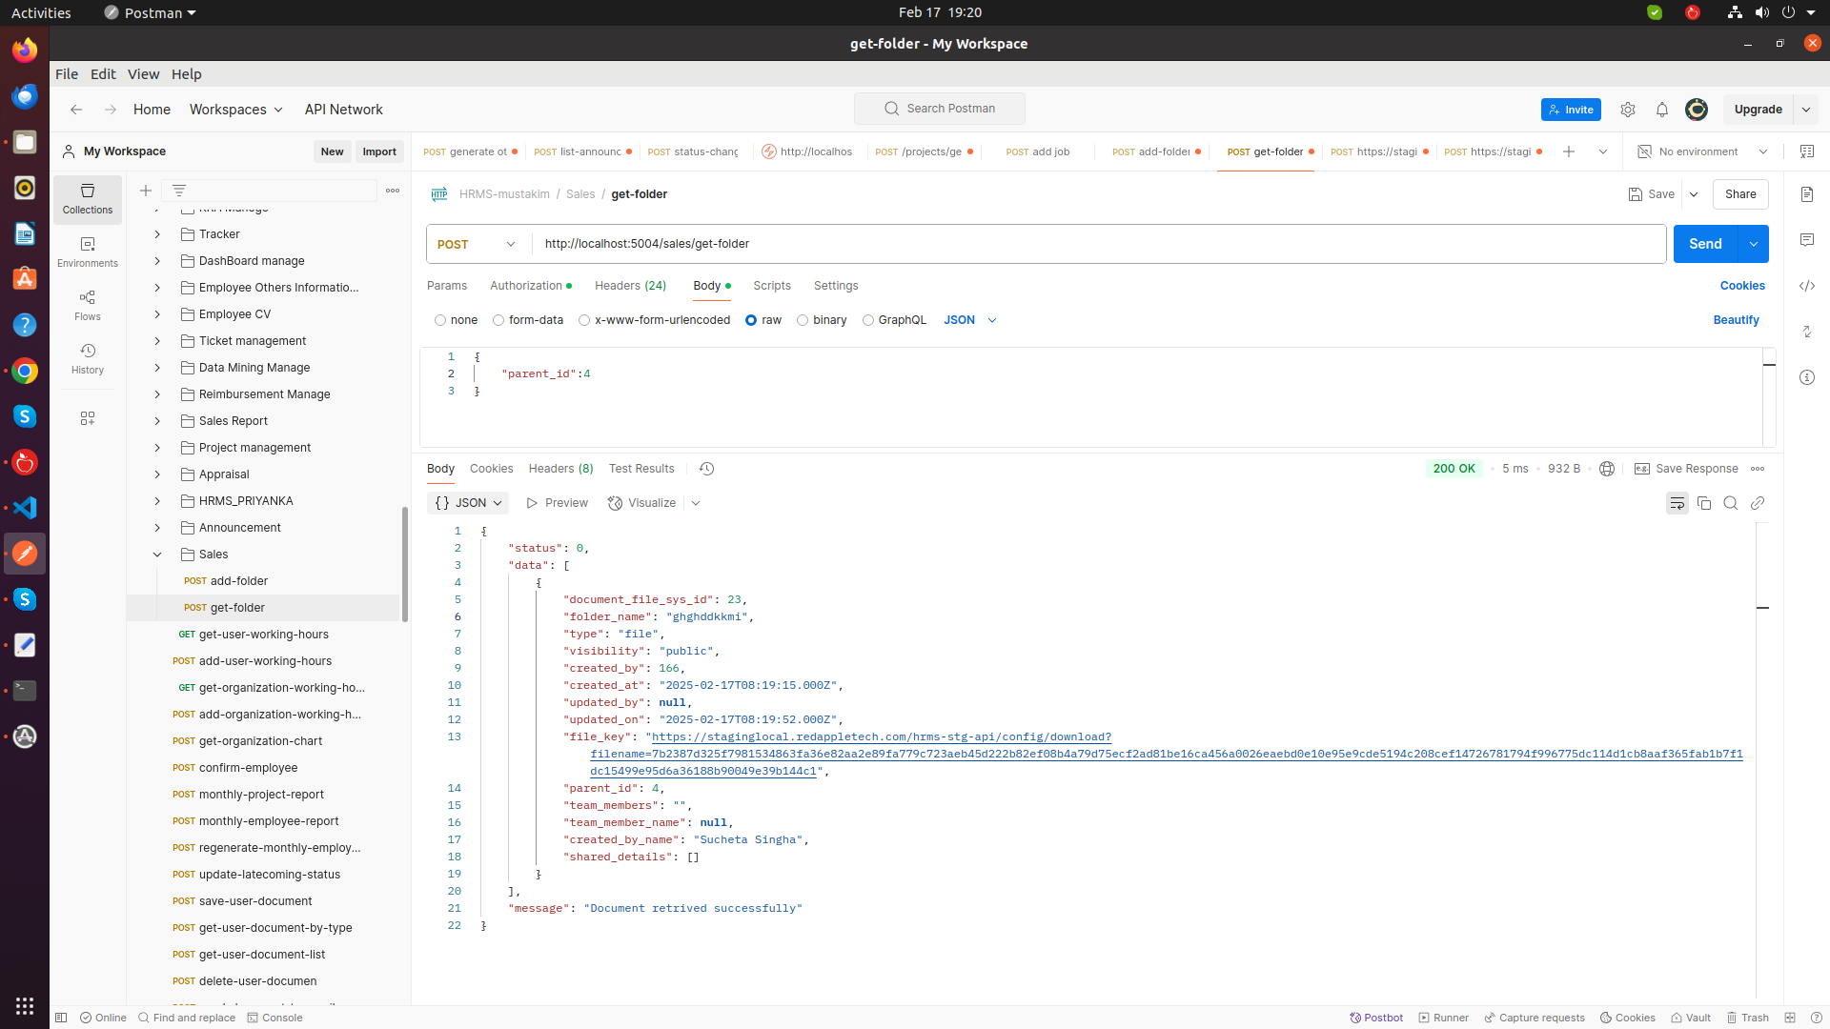Open the JSON body format dropdown
The image size is (1830, 1029).
[x=970, y=320]
